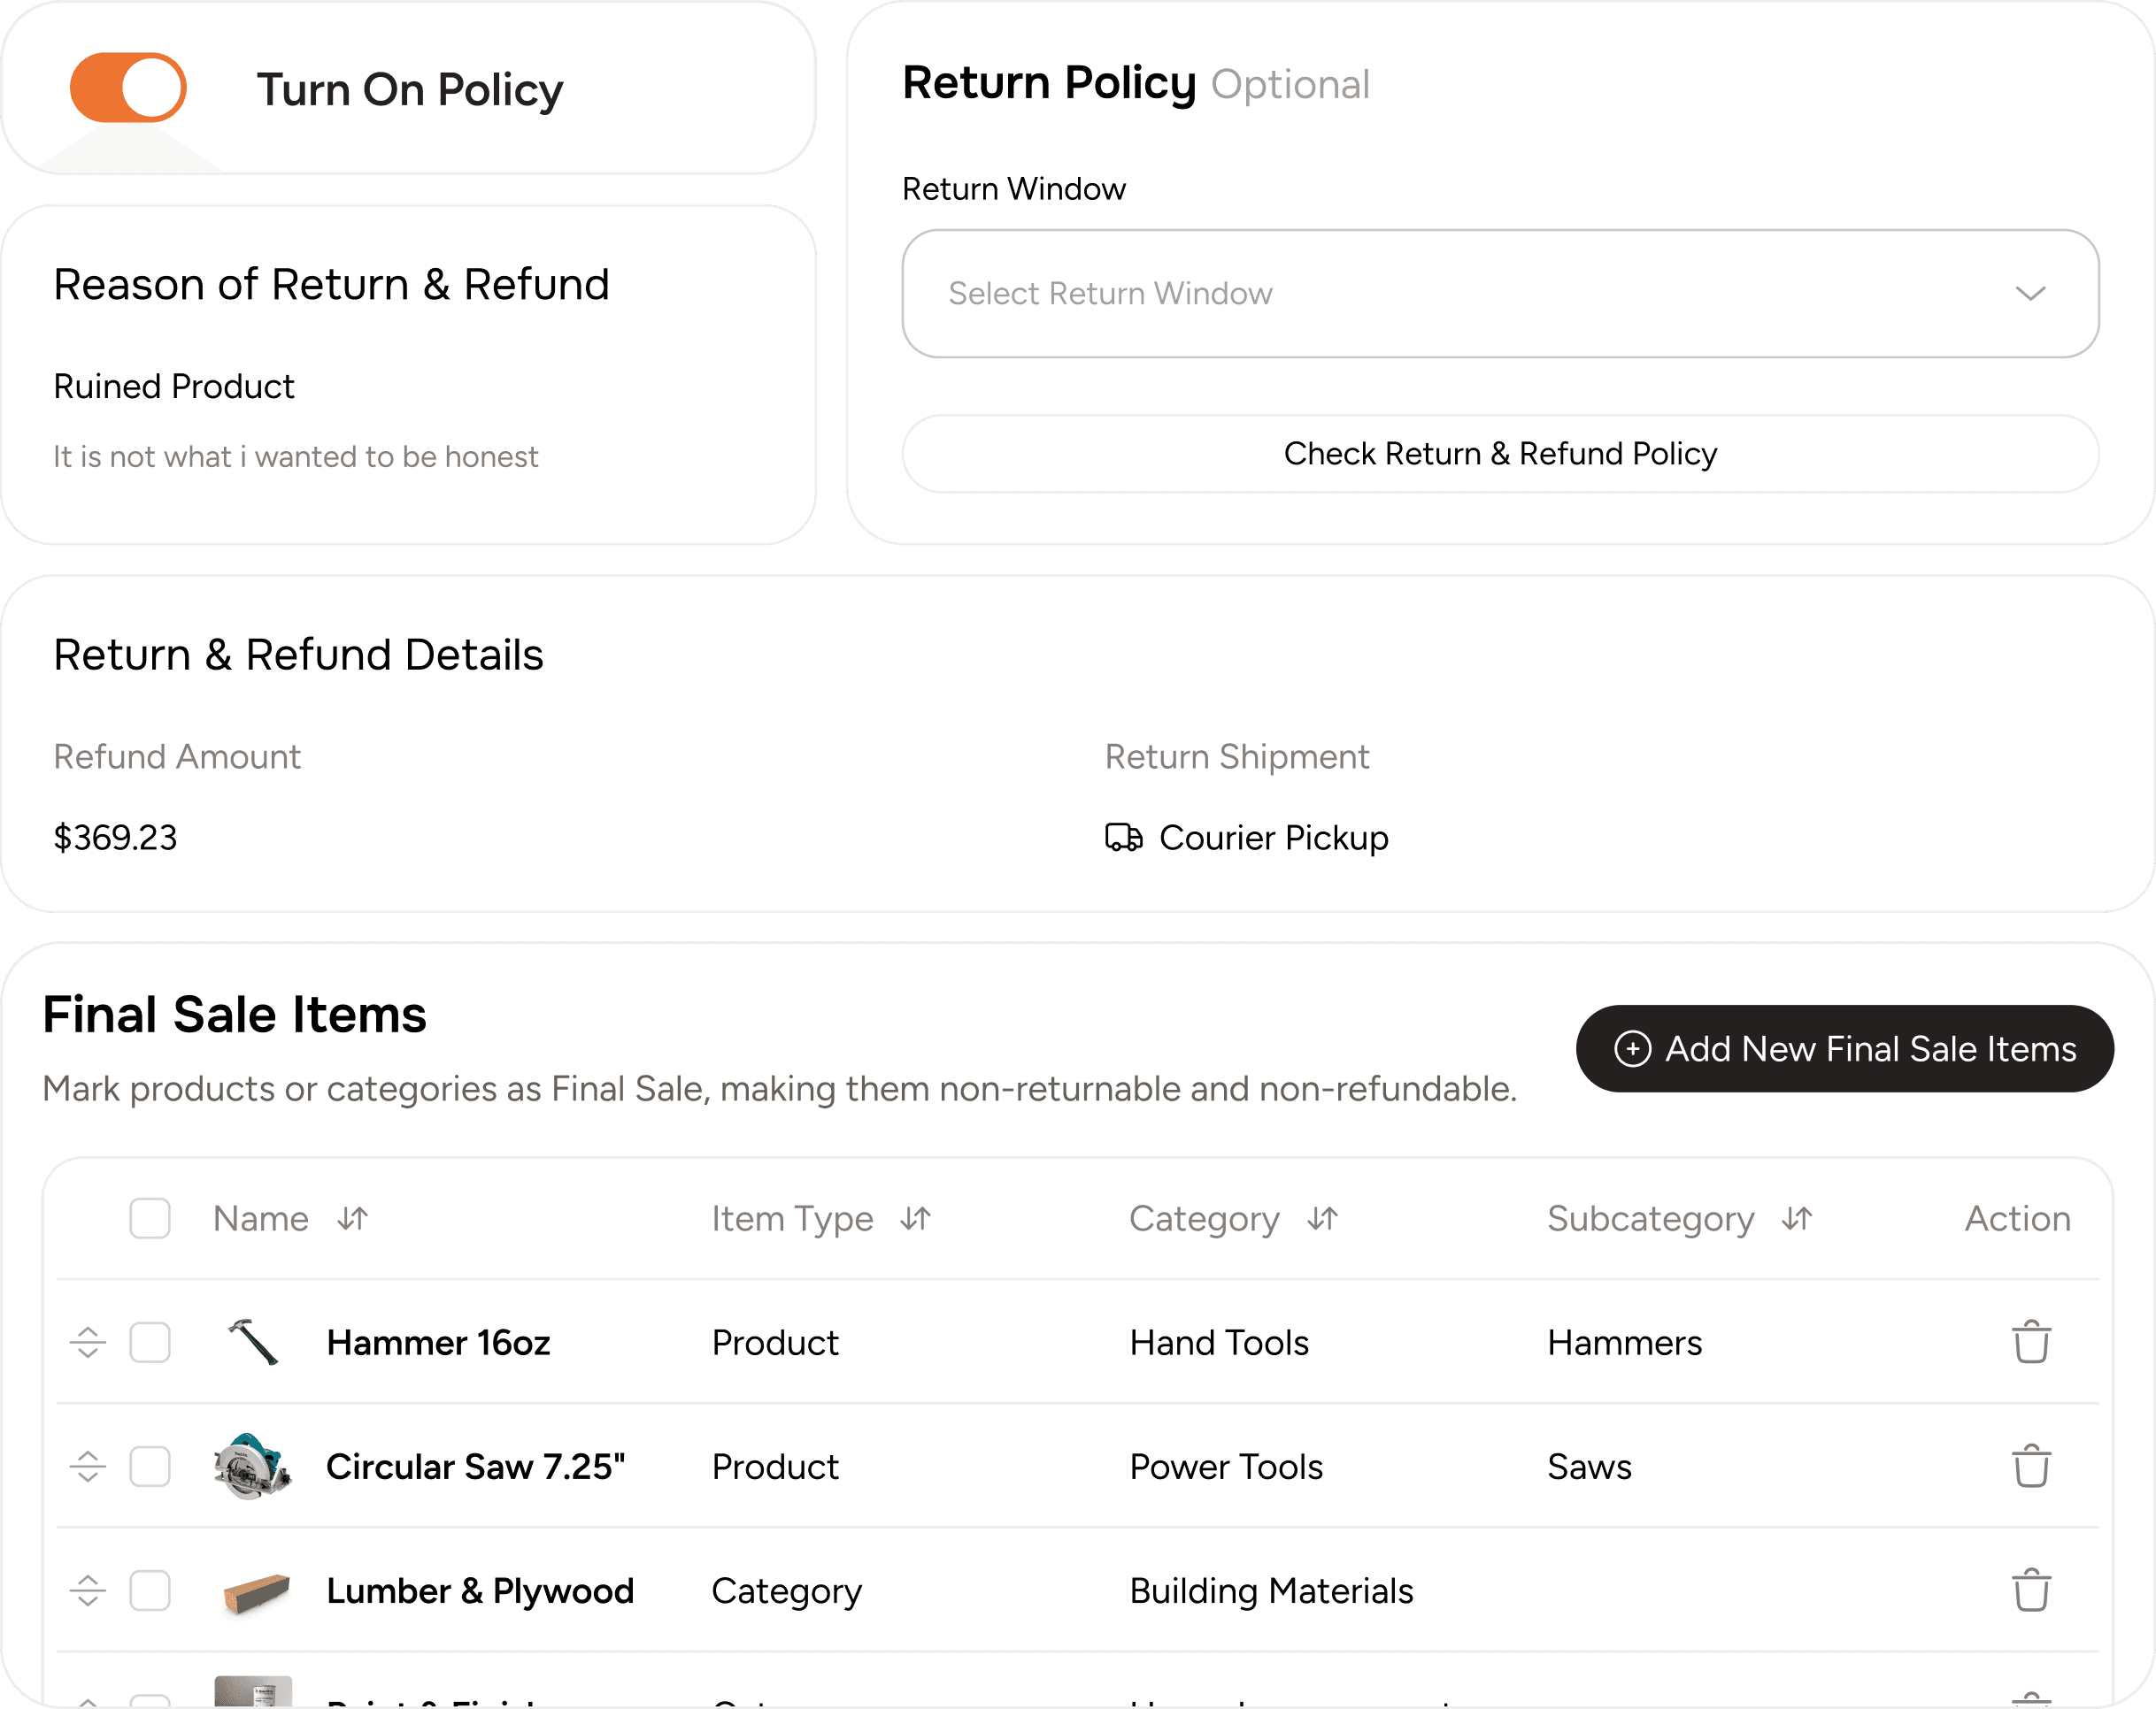Check the Circular Saw 7.25" row checkbox
This screenshot has height=1709, width=2156.
point(150,1468)
